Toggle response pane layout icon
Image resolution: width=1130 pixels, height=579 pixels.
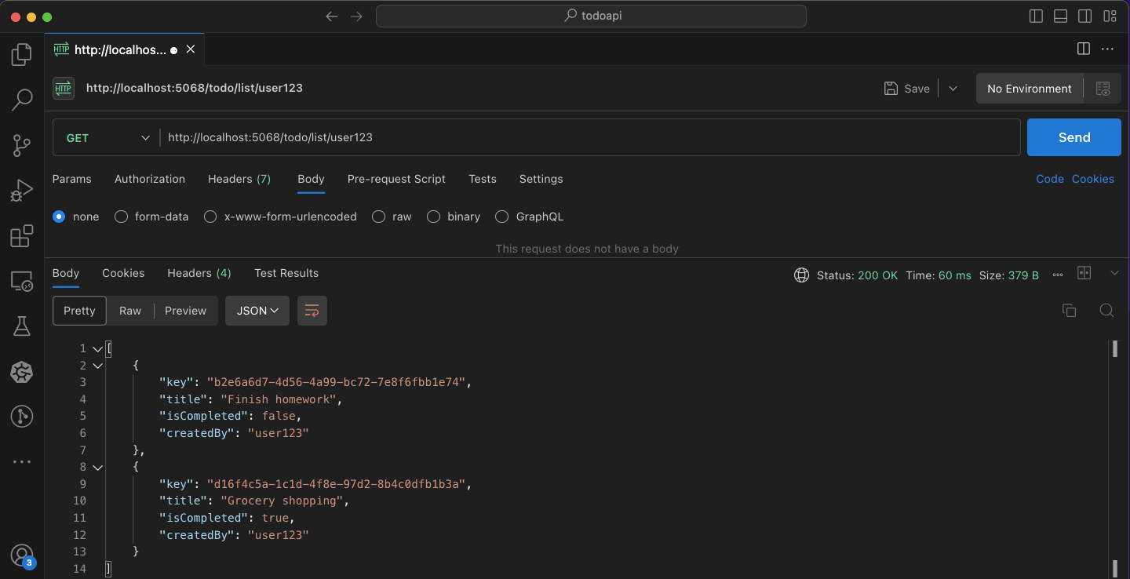pyautogui.click(x=1084, y=273)
